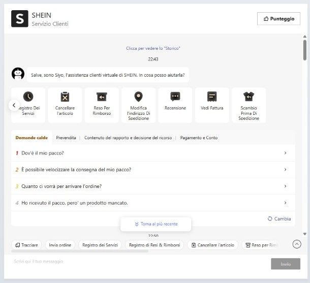This screenshot has height=283, width=310.
Task: Select Registro di Resi & Rimborsi chip
Action: (x=154, y=245)
